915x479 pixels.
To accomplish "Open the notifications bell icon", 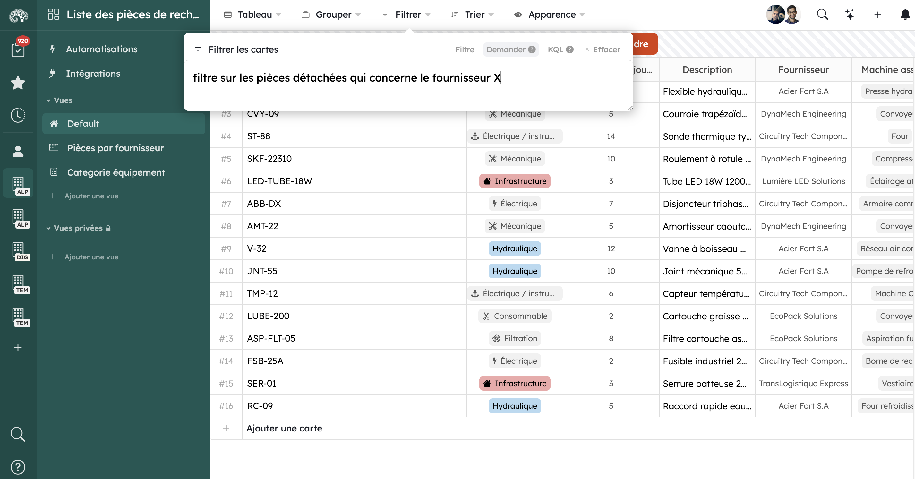I will coord(905,14).
